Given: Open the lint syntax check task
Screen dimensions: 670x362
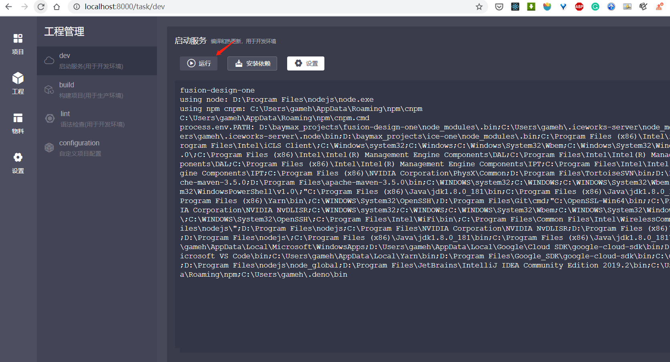Looking at the screenshot, I should (x=97, y=119).
